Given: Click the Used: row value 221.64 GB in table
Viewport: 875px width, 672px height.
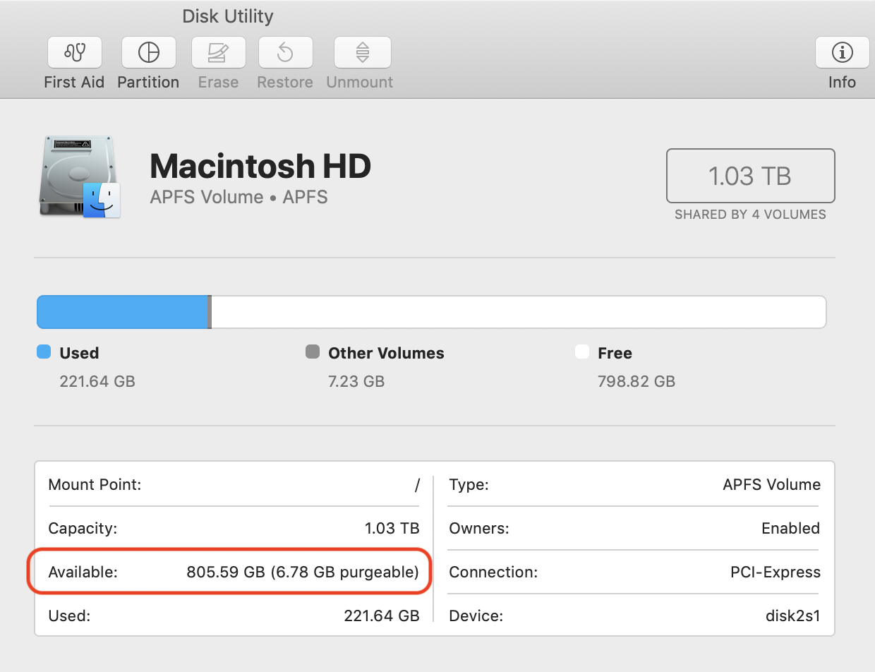Looking at the screenshot, I should click(382, 616).
